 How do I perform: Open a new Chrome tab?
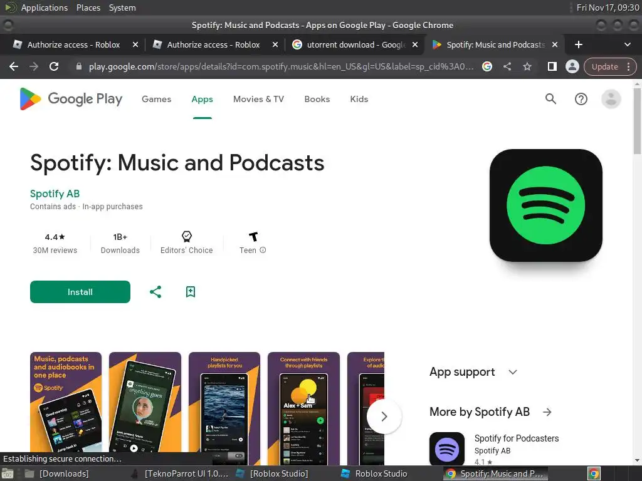point(578,44)
